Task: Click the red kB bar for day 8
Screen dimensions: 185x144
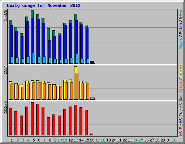Action: tap(48, 126)
